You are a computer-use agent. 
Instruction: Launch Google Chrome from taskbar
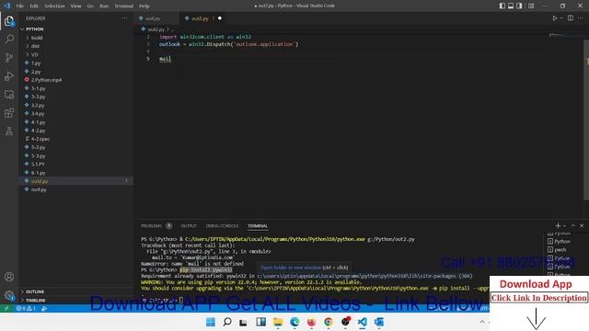pos(329,322)
